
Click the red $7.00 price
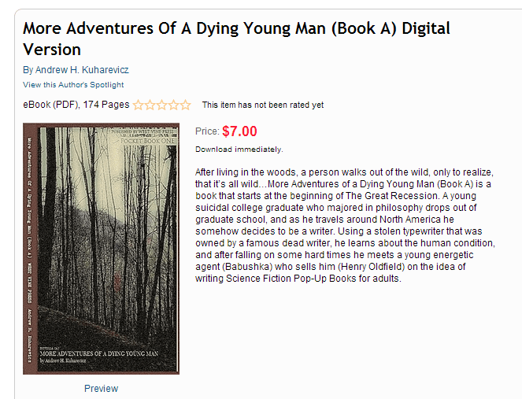[x=239, y=131]
